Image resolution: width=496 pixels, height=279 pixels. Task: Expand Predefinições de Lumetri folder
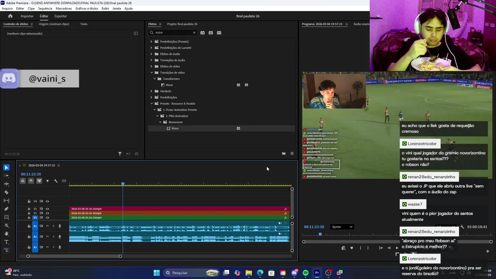point(151,48)
